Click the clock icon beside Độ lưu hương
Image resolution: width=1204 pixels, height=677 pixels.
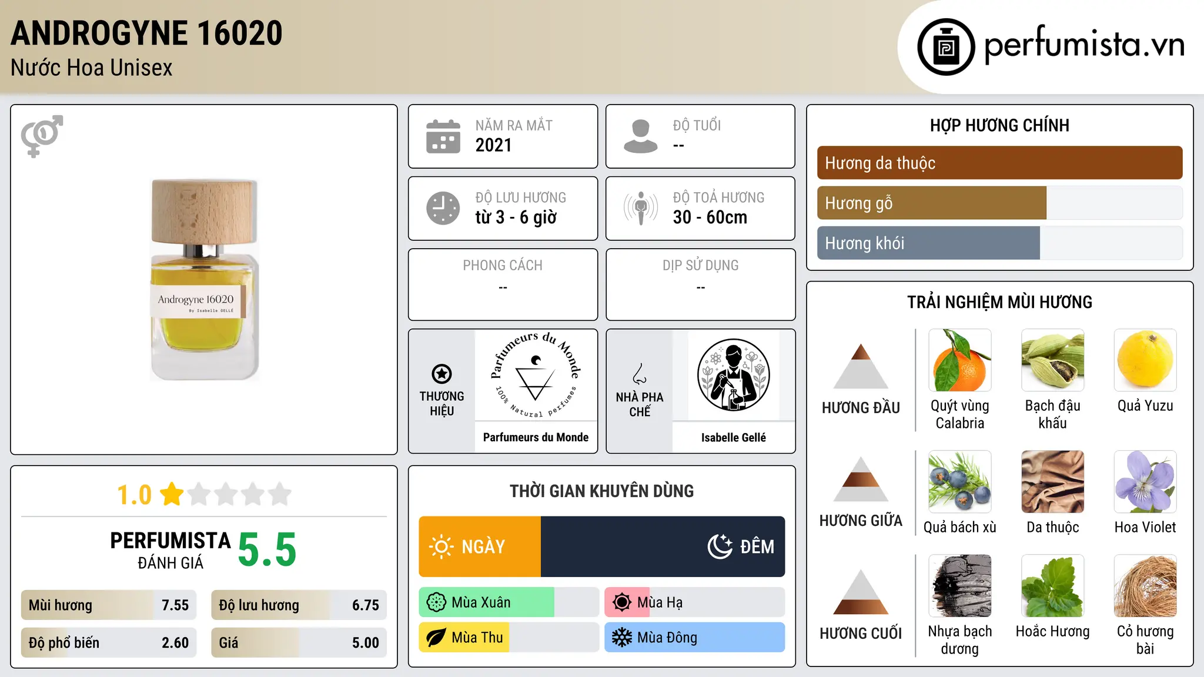443,208
